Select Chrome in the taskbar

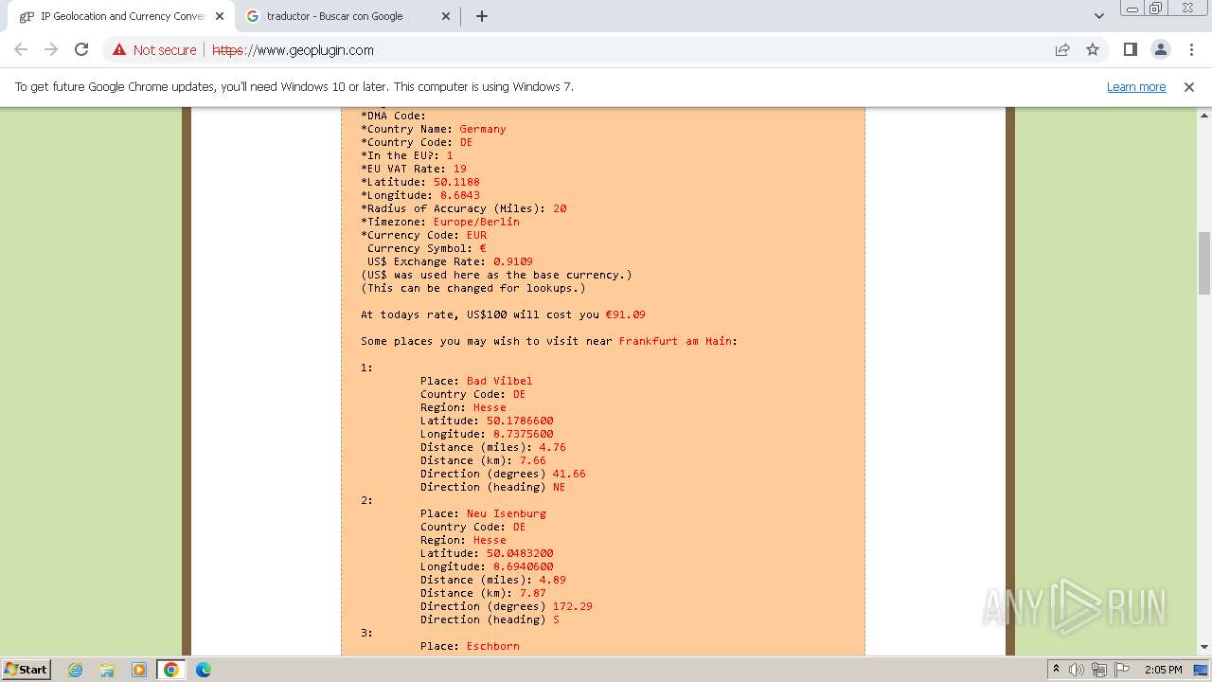click(x=171, y=670)
